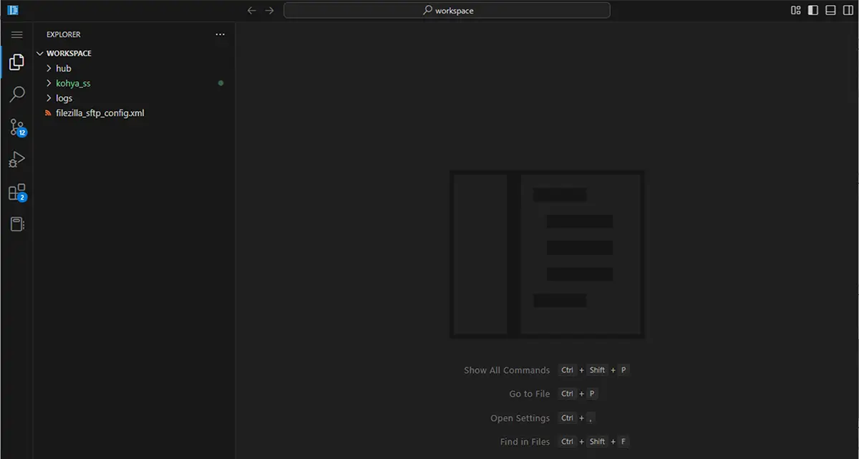
Task: Select the hub folder name
Action: (x=64, y=68)
